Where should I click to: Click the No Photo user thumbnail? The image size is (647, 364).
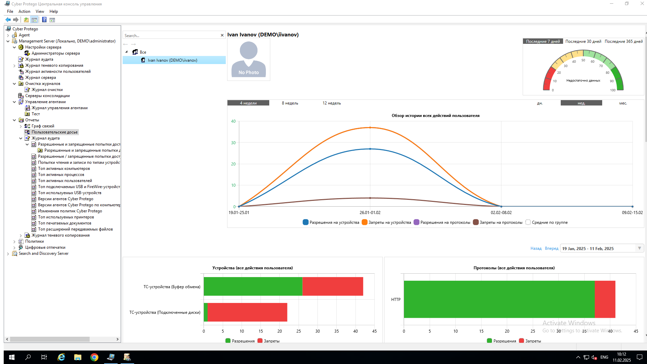coord(249,59)
